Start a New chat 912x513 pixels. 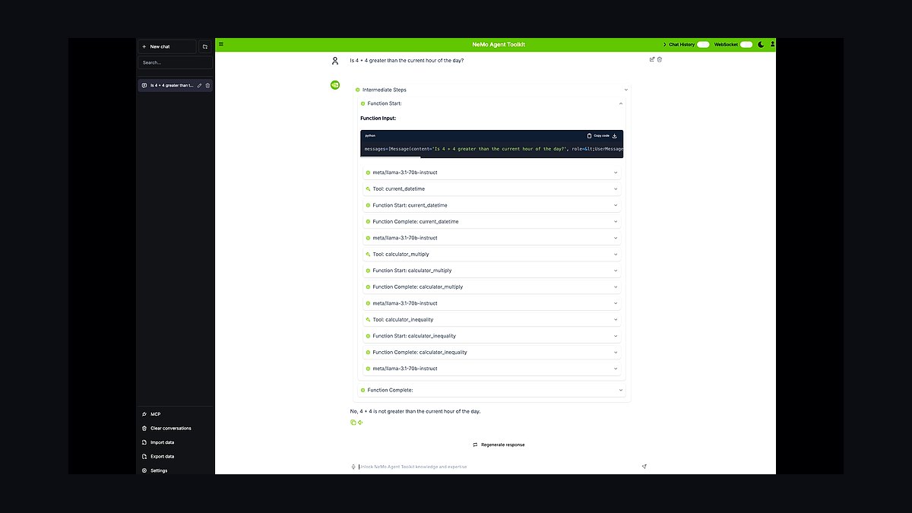[167, 46]
